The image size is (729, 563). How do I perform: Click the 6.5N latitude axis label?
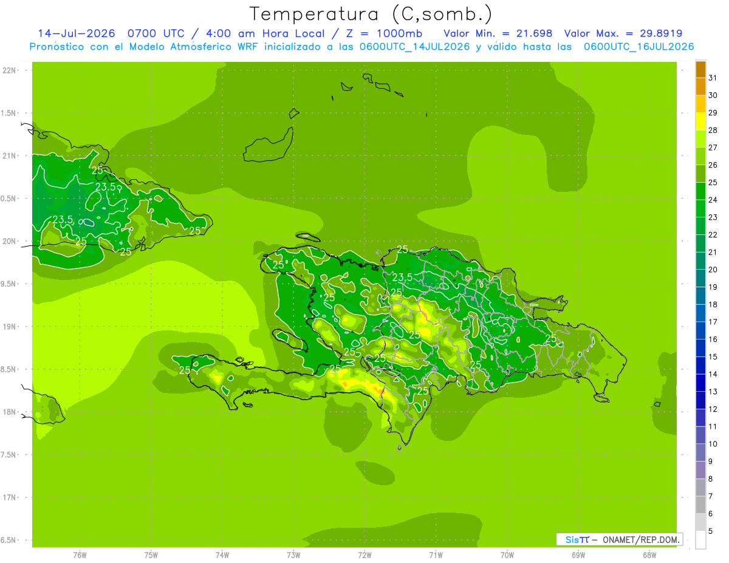pyautogui.click(x=9, y=540)
